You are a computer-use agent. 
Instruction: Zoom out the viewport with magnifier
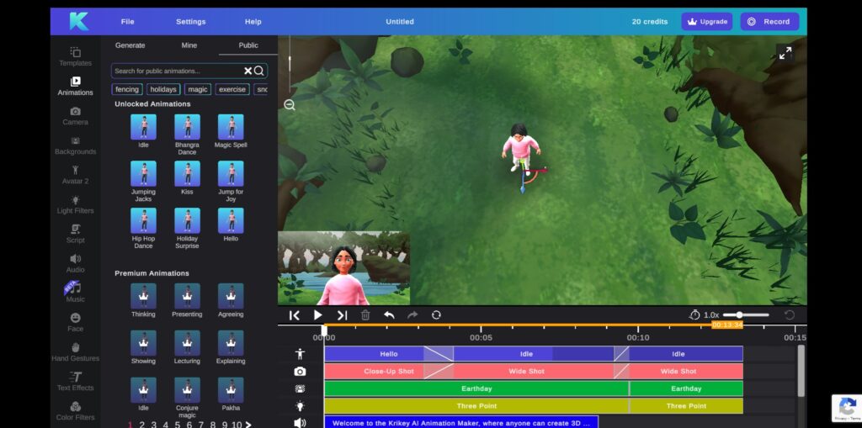pyautogui.click(x=290, y=105)
